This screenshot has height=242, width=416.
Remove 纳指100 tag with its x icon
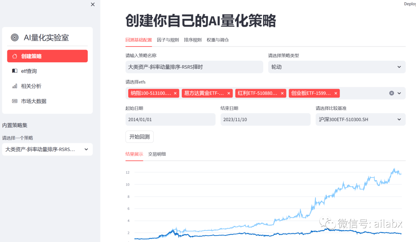(x=175, y=93)
